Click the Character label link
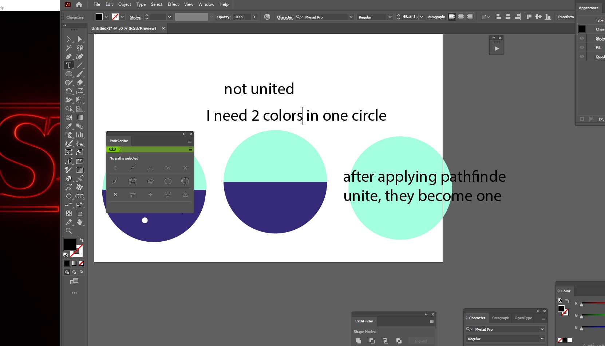Viewport: 605px width, 346px height. coord(285,17)
